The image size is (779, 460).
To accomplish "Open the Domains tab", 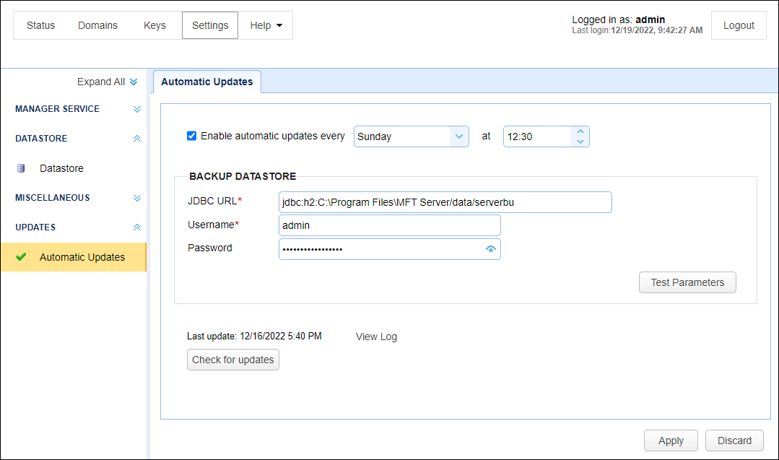I will tap(98, 25).
